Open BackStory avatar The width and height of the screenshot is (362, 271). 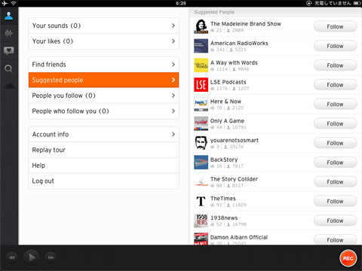(x=201, y=163)
